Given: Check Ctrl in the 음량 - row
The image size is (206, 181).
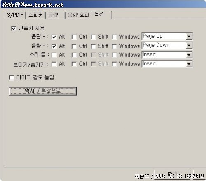Looking at the screenshot, I should (x=74, y=46).
